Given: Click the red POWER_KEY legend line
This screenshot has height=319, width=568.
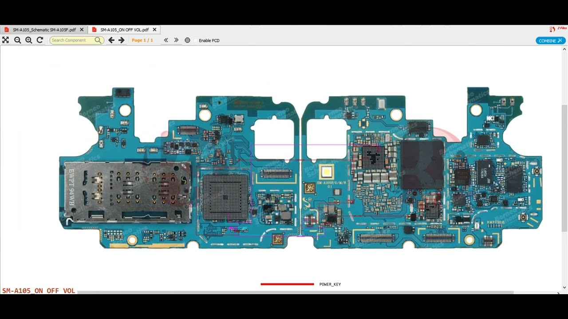Looking at the screenshot, I should tap(287, 284).
